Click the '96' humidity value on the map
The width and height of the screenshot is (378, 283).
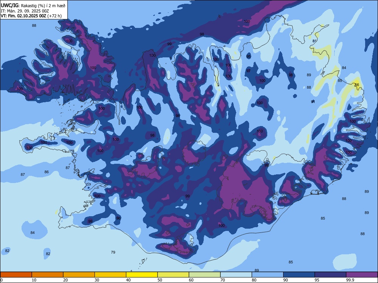[118, 218]
